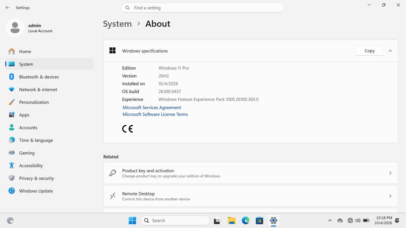Viewport: 406px width, 228px height.
Task: Copy the Windows specifications
Action: point(369,51)
